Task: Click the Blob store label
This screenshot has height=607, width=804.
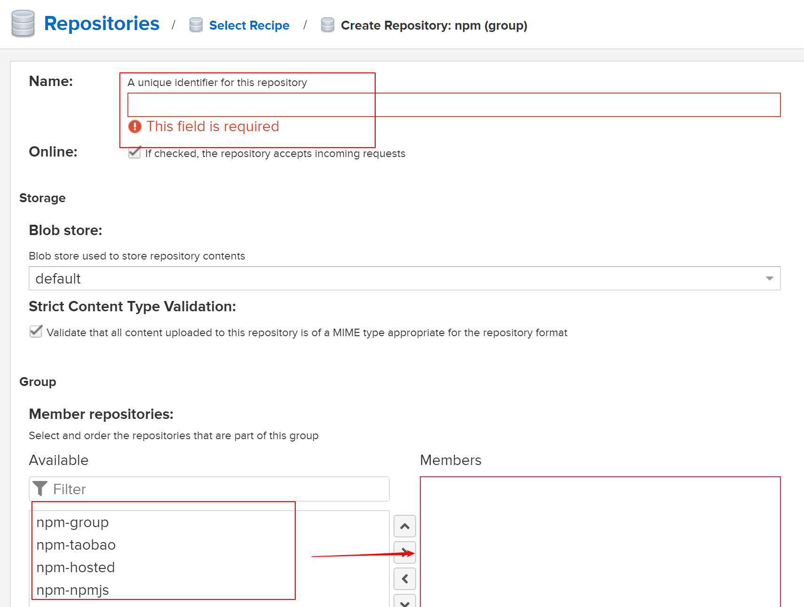Action: click(x=65, y=230)
